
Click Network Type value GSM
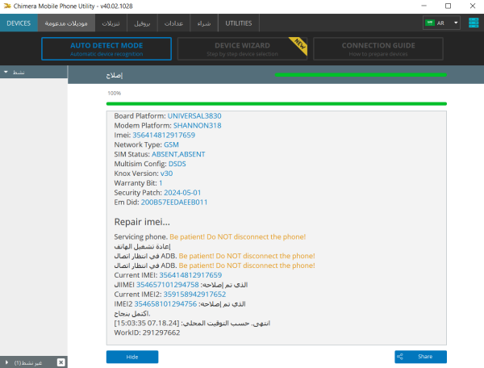pos(171,144)
